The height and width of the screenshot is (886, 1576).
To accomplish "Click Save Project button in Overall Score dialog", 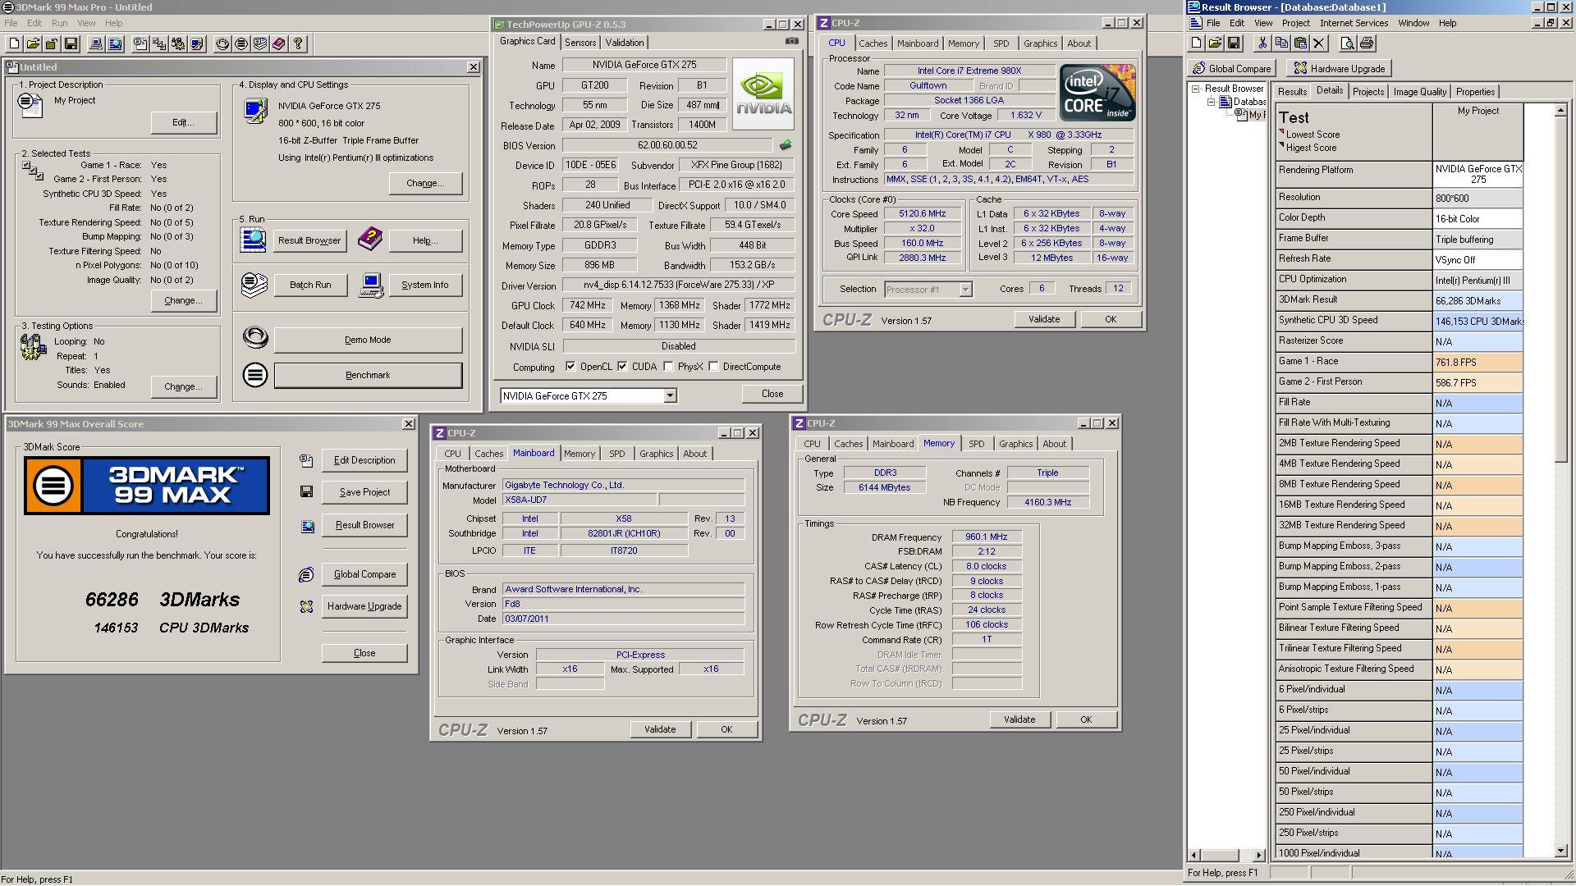I will tap(364, 492).
